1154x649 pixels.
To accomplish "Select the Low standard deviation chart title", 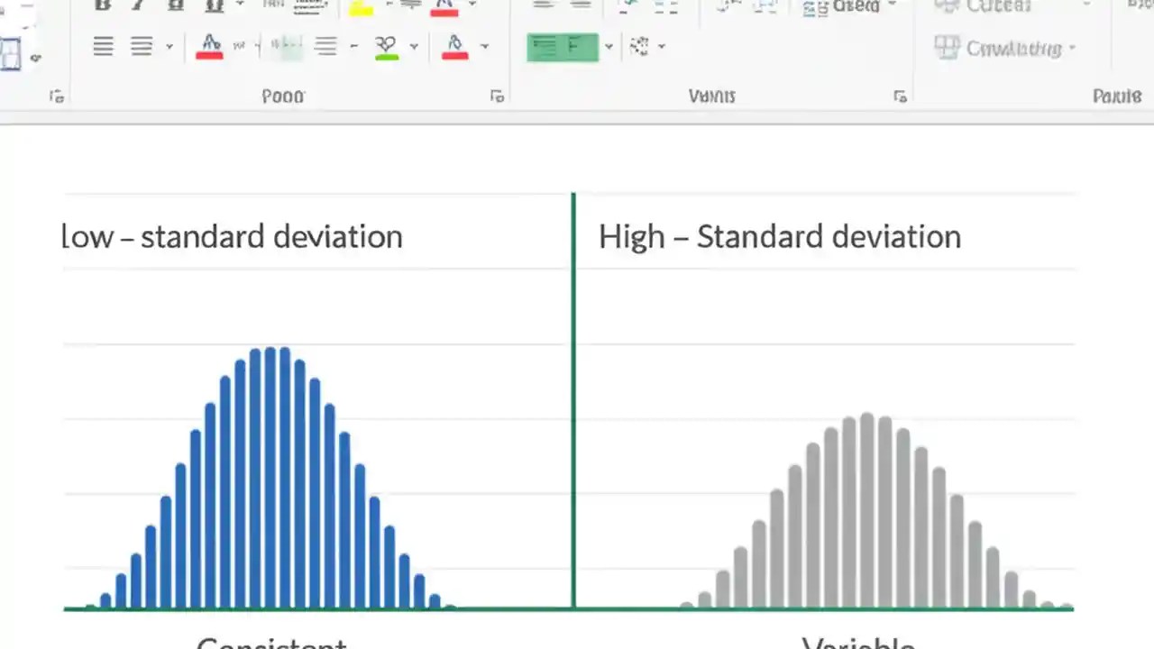I will pos(232,236).
